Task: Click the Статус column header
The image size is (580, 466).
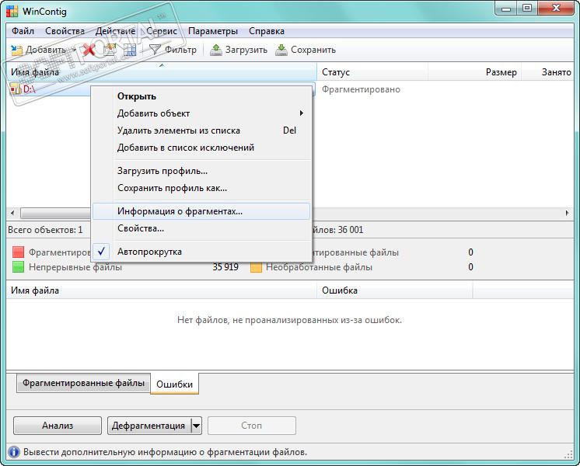Action: click(x=372, y=71)
